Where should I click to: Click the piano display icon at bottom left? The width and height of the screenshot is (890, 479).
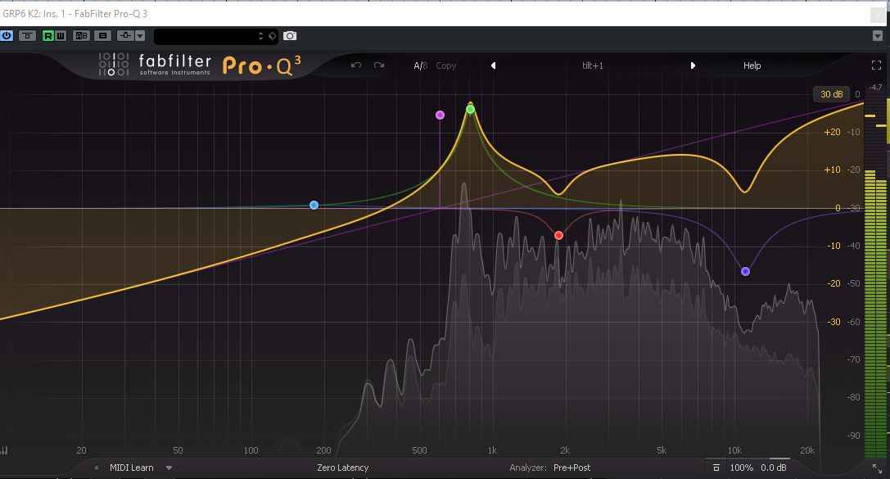click(x=4, y=450)
